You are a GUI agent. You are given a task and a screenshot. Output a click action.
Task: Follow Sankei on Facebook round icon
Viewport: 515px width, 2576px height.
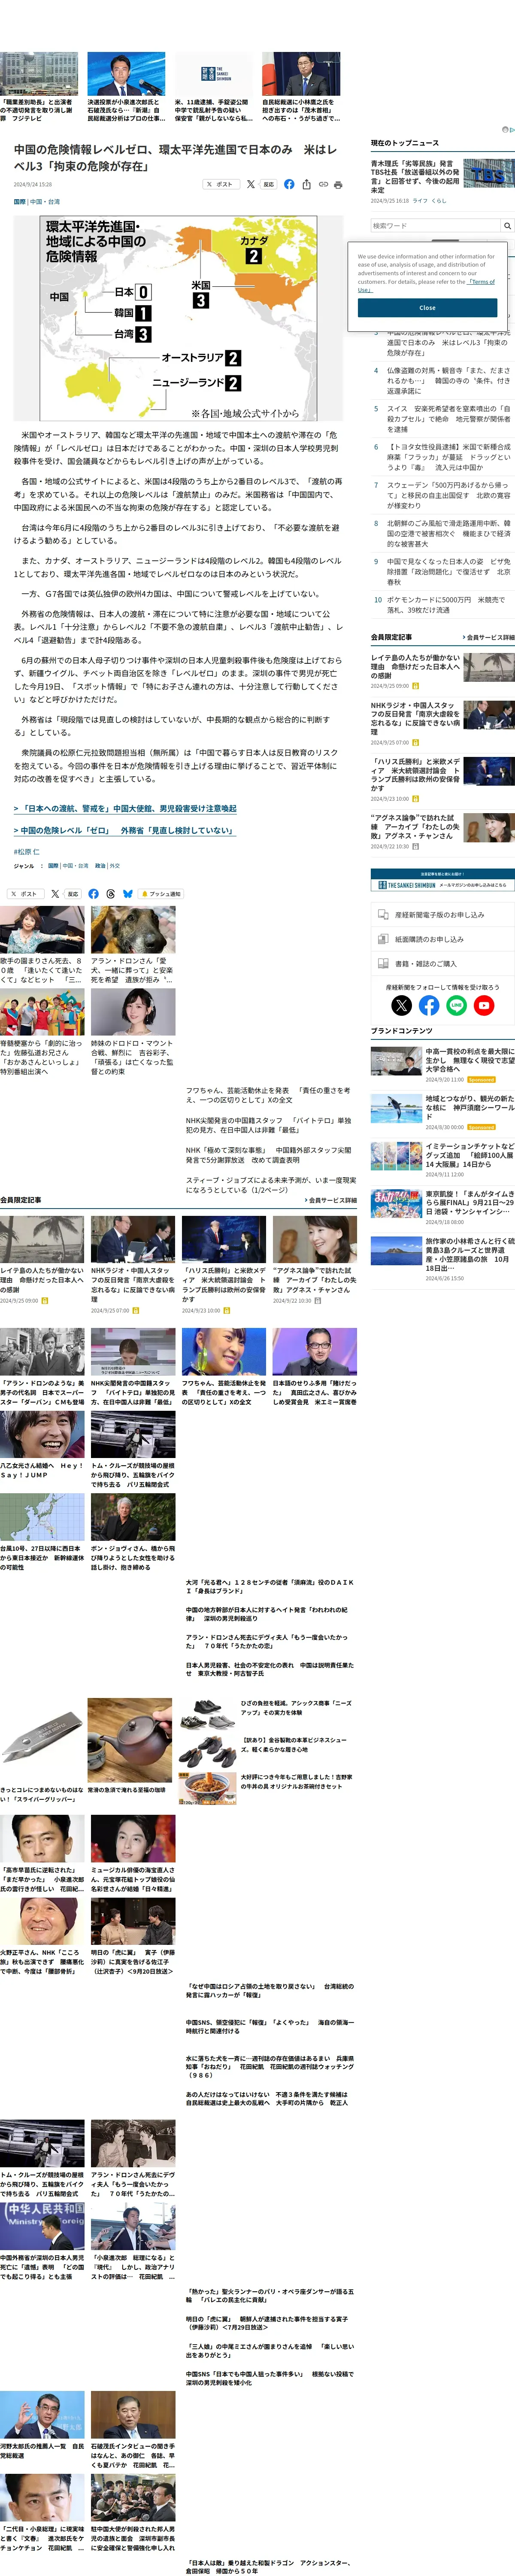429,1006
